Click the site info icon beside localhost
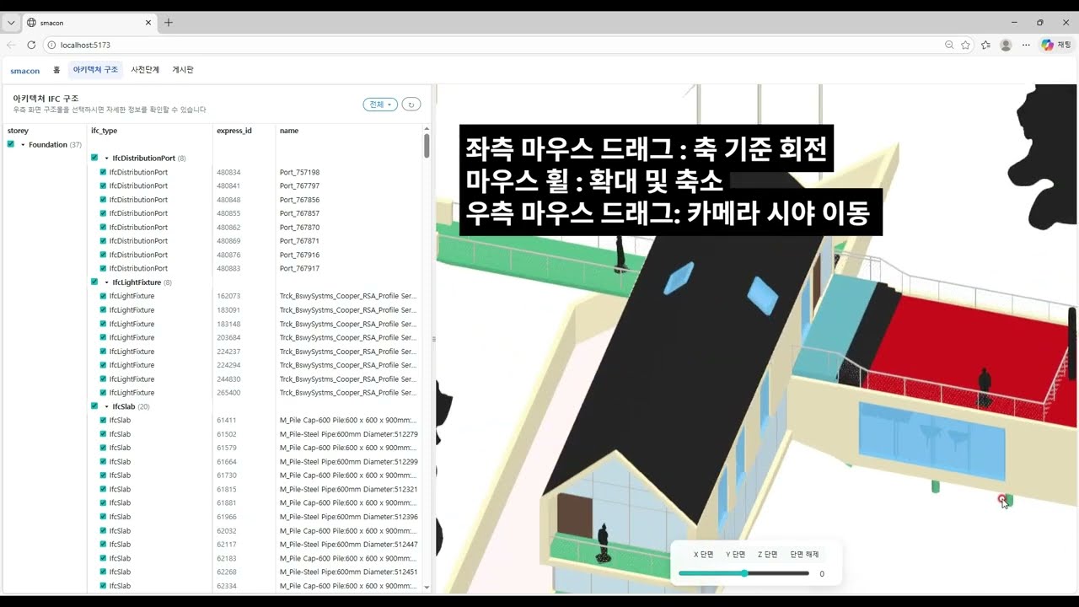The width and height of the screenshot is (1079, 607). [51, 45]
